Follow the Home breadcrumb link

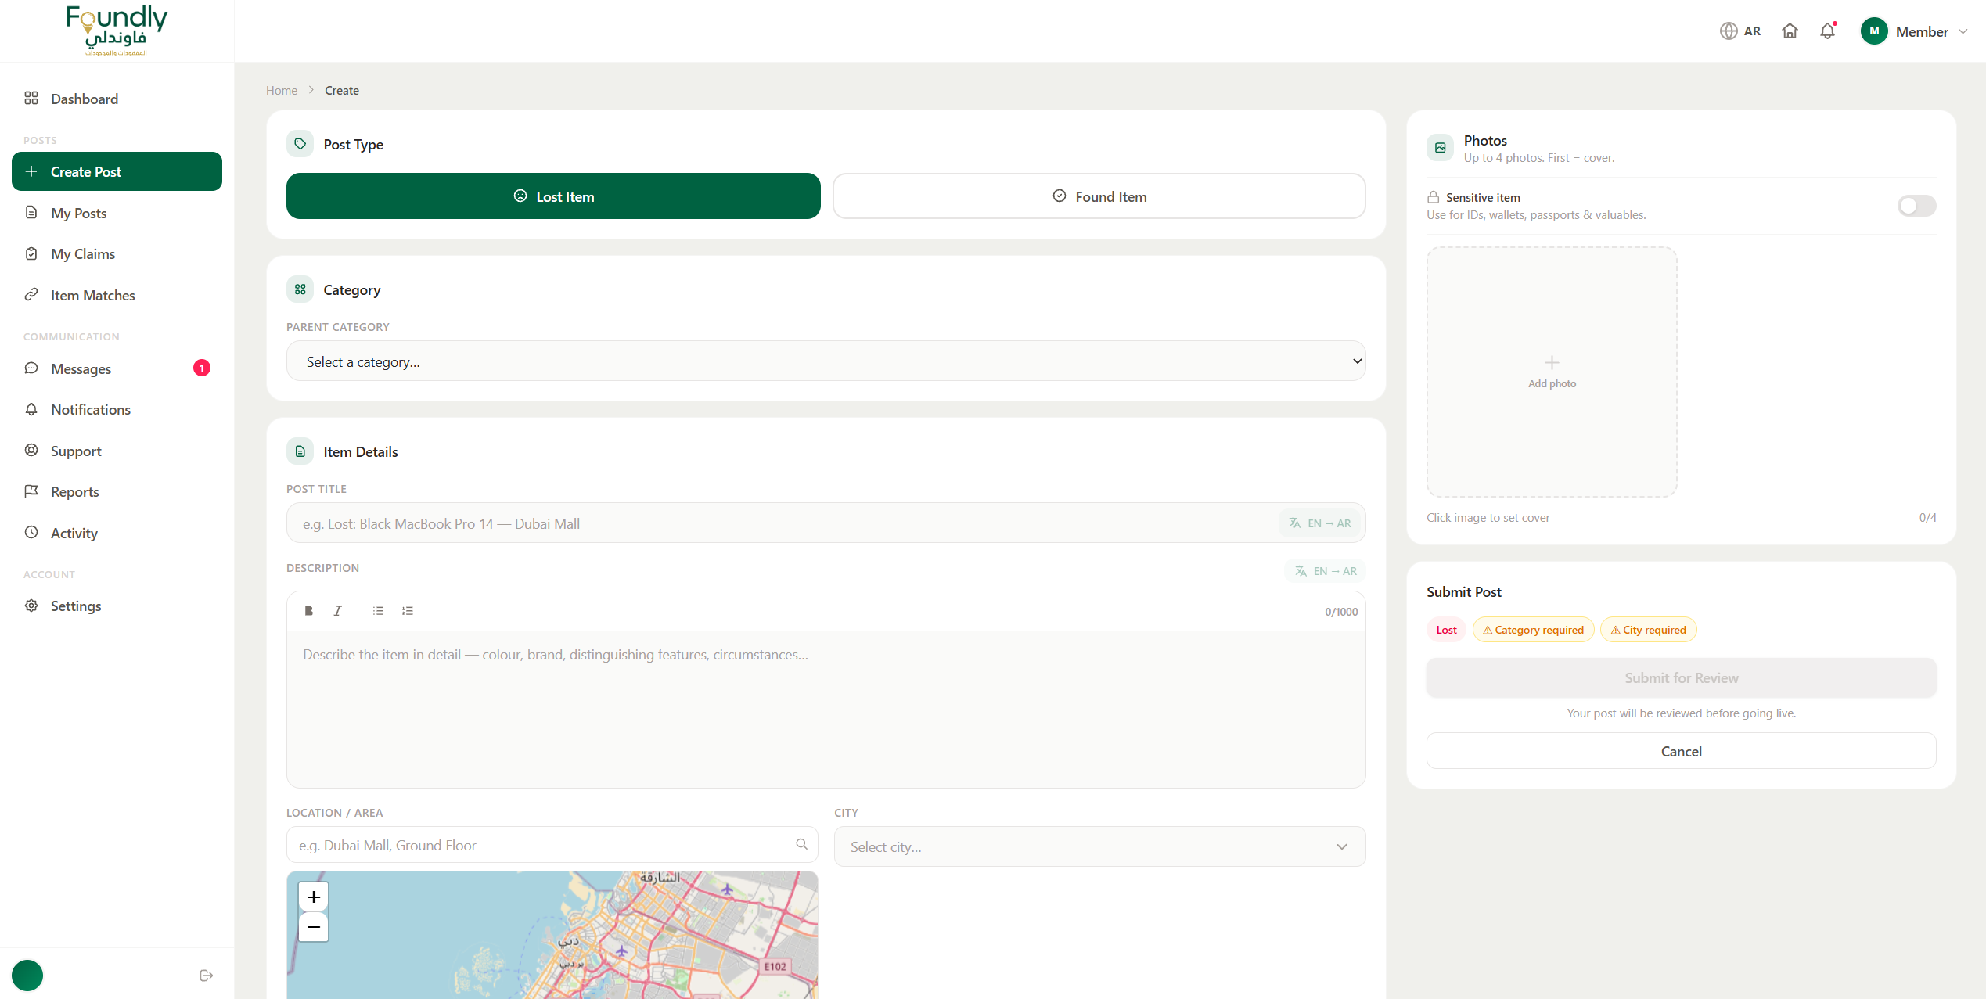(x=282, y=90)
